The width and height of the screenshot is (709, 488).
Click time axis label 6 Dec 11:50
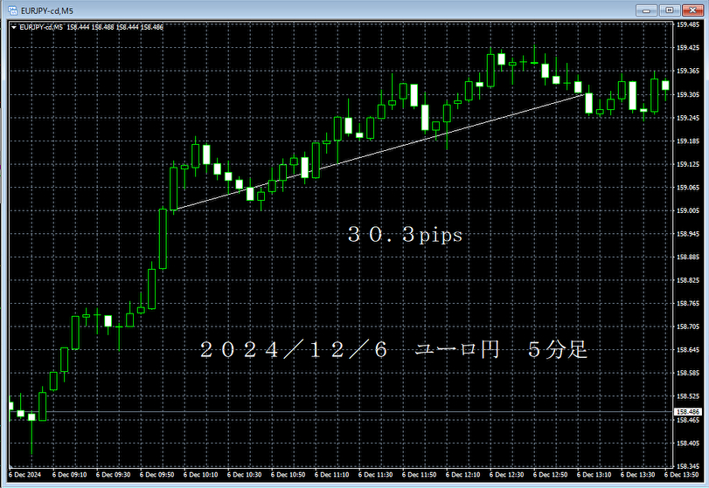pyautogui.click(x=419, y=474)
